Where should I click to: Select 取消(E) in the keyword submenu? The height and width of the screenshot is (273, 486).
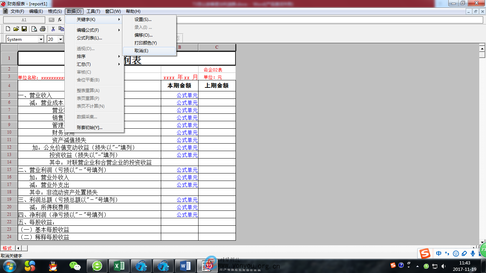coord(149,51)
